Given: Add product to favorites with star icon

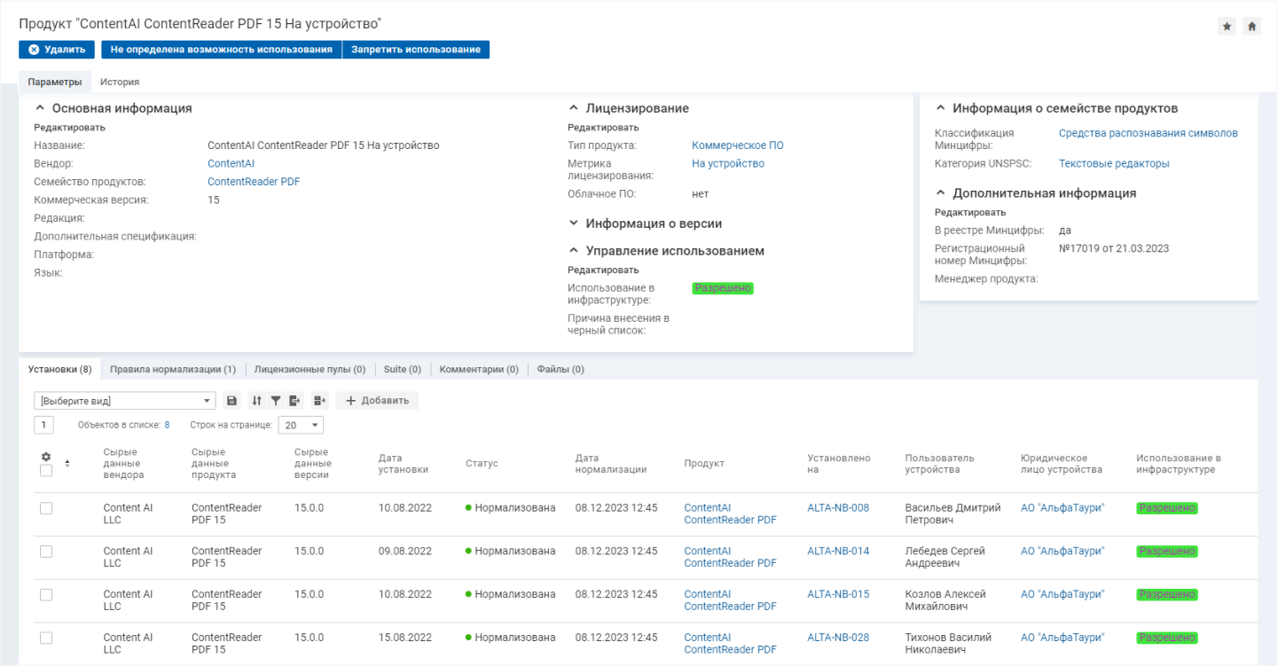Looking at the screenshot, I should click(x=1227, y=27).
